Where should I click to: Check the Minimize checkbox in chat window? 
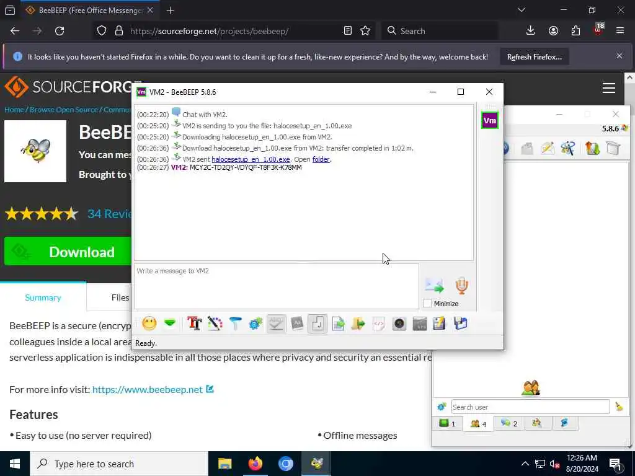pyautogui.click(x=427, y=303)
